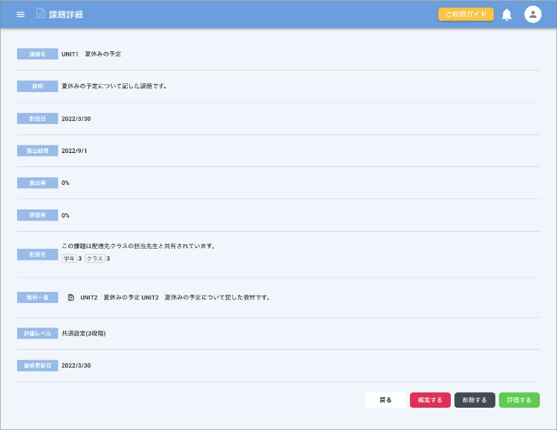Click the shared-with-teachers notice text
This screenshot has width=557, height=430.
pos(139,246)
